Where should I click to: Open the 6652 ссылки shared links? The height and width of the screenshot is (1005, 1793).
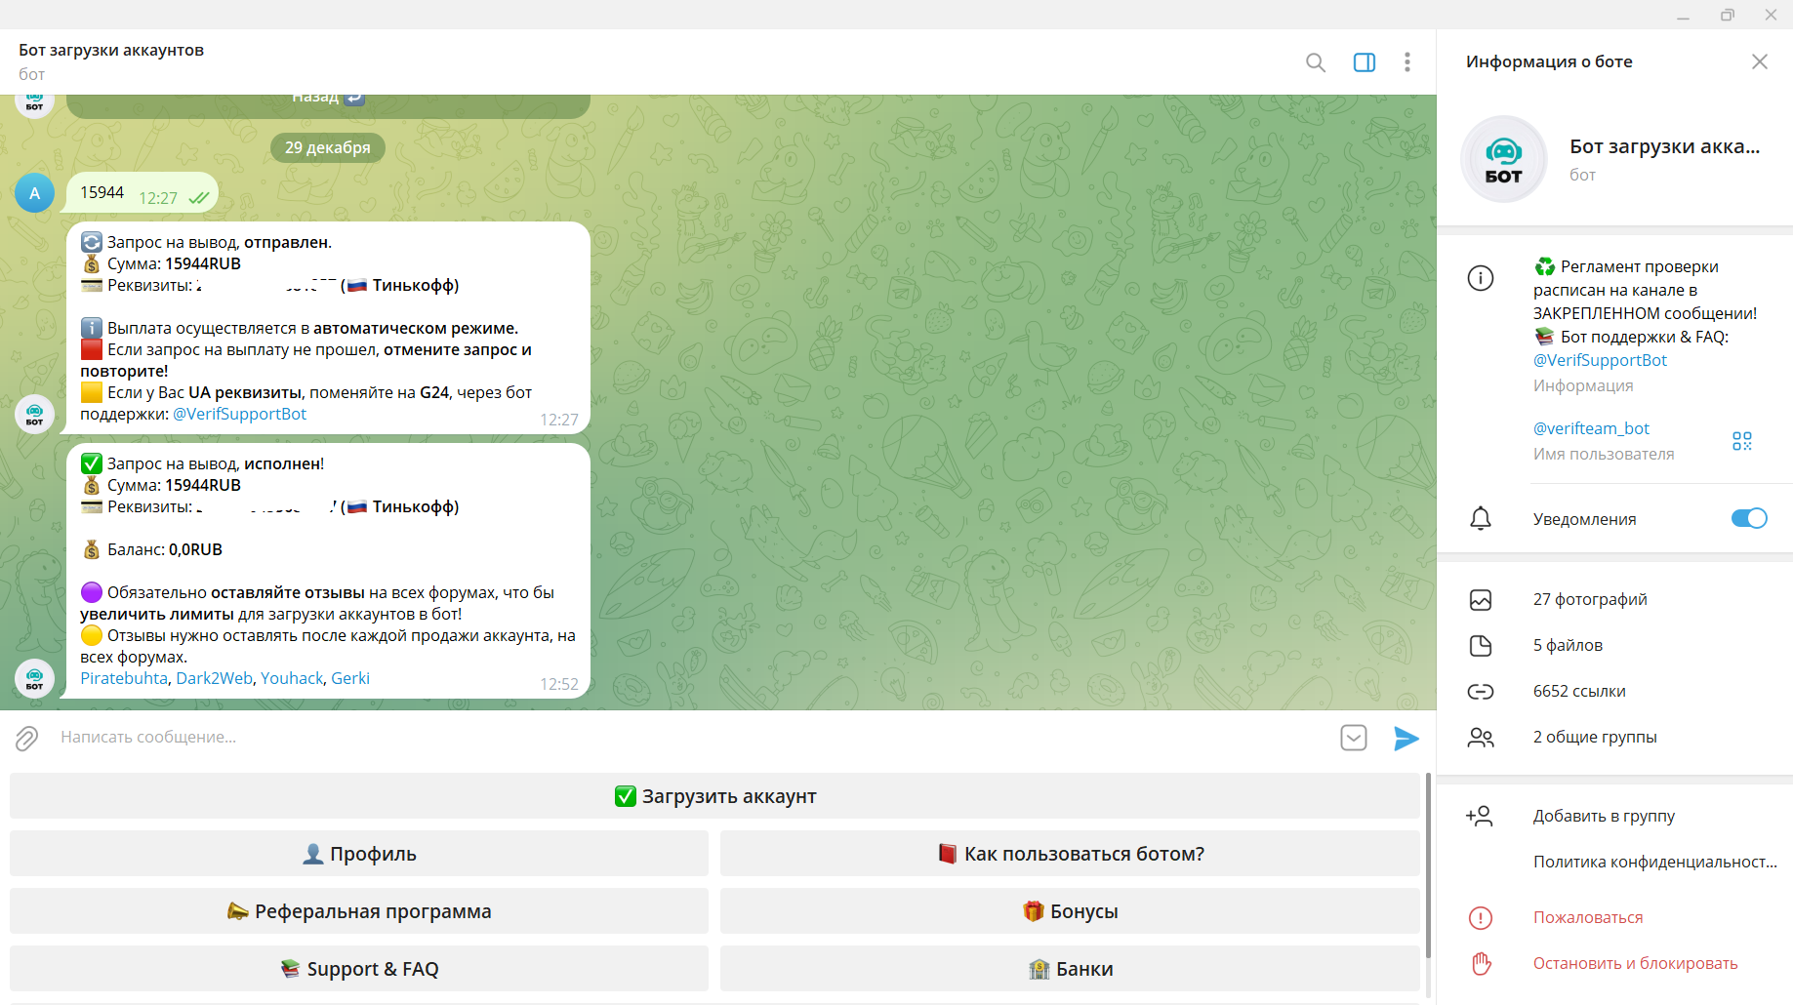click(1578, 691)
